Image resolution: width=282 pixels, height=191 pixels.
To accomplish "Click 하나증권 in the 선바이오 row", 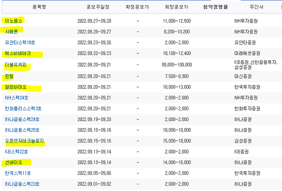I will tap(243, 162).
